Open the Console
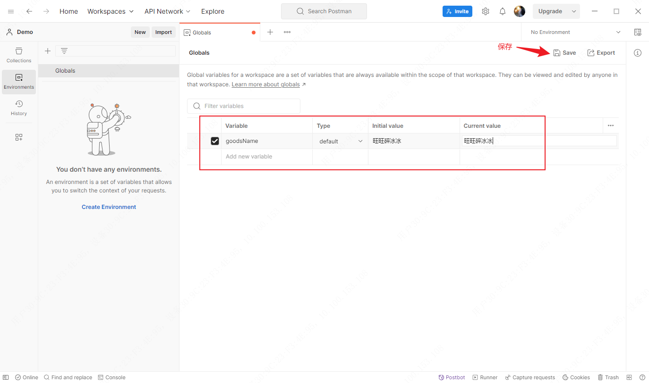The image size is (649, 383). [x=112, y=377]
